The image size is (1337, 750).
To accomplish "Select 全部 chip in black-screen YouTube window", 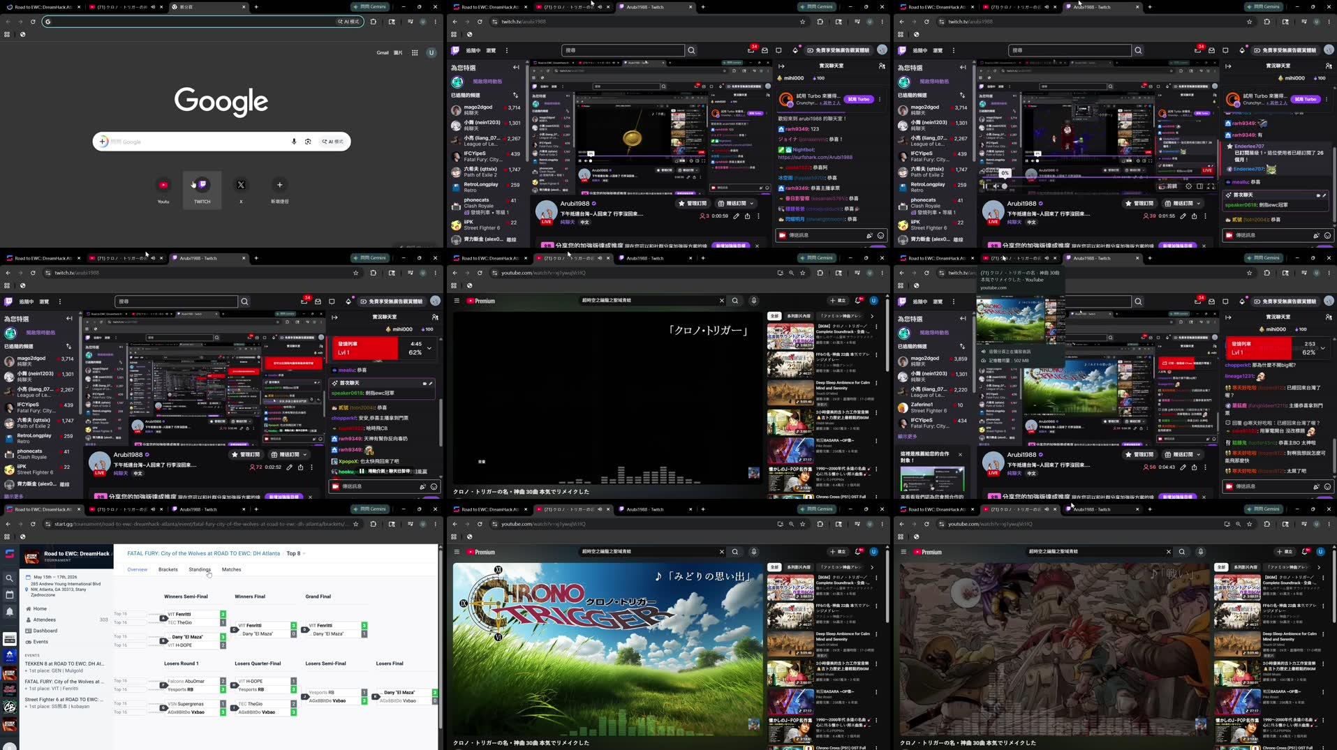I will pyautogui.click(x=774, y=316).
